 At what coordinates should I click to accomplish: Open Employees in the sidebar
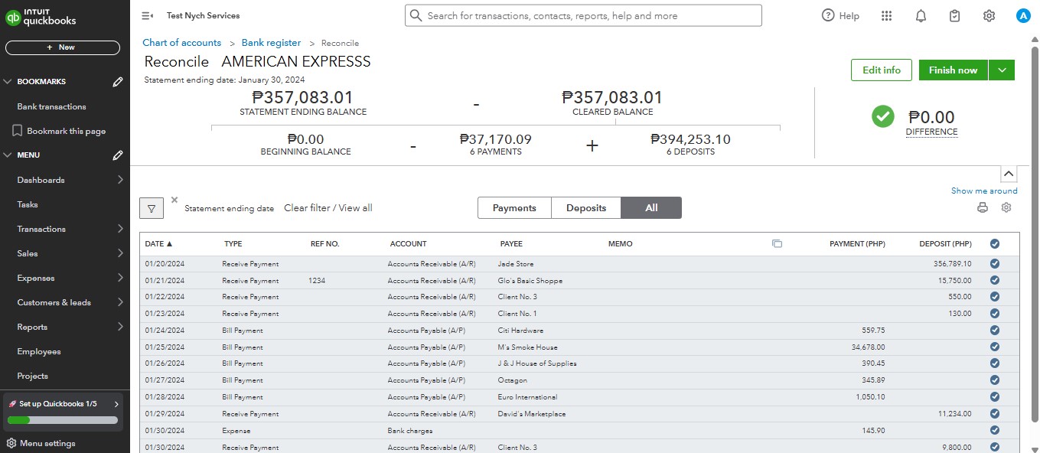pyautogui.click(x=39, y=351)
